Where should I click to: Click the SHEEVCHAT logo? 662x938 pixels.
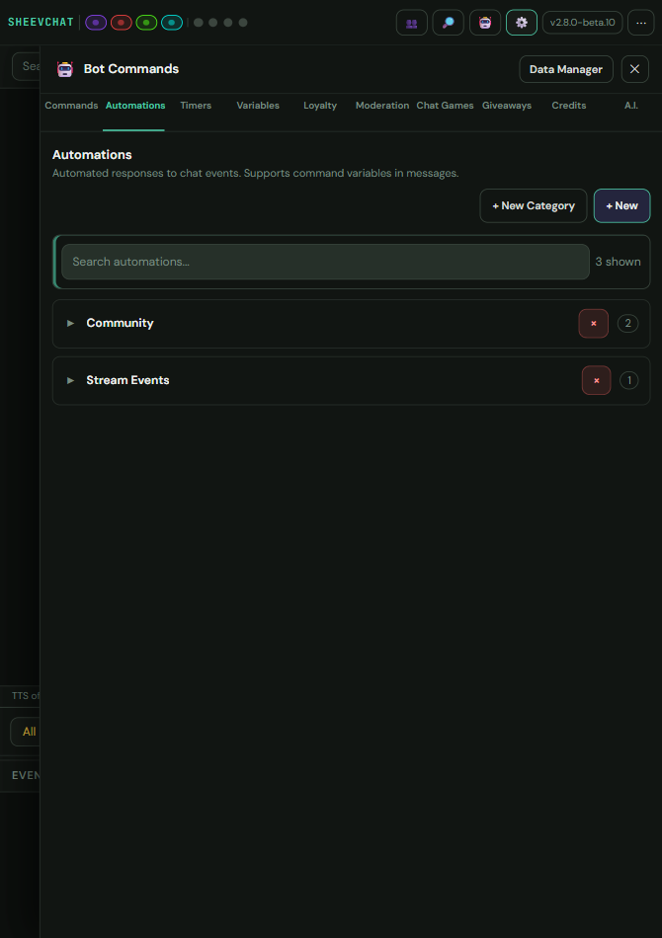coord(41,22)
